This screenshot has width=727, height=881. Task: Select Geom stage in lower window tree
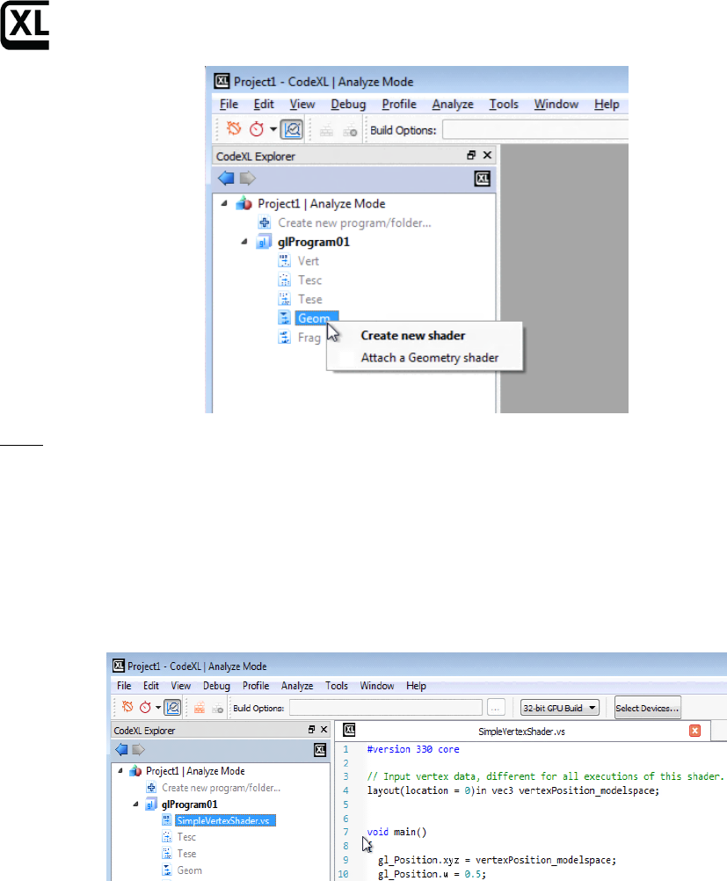(189, 870)
